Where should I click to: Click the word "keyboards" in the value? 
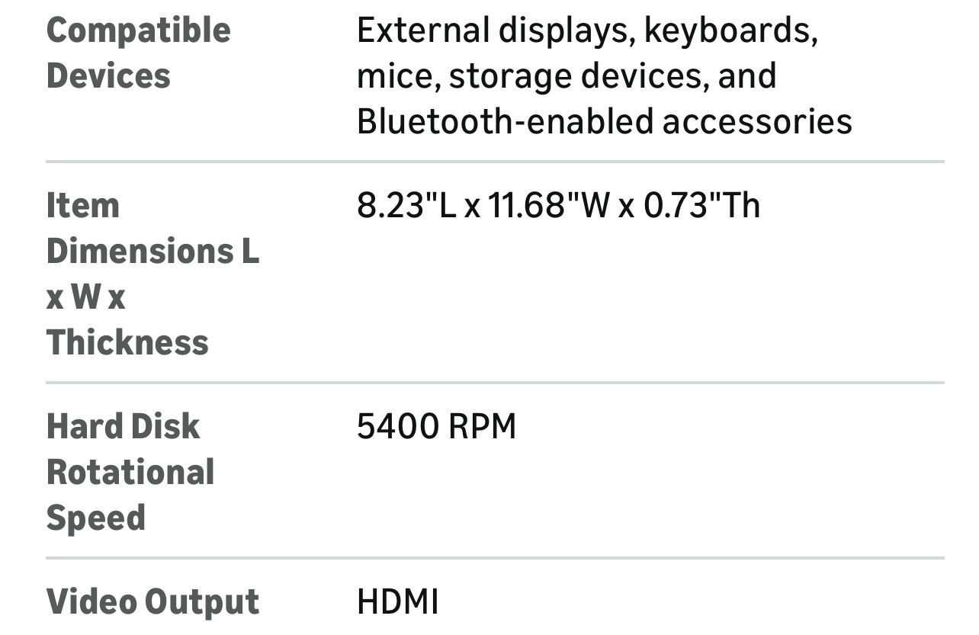(730, 30)
